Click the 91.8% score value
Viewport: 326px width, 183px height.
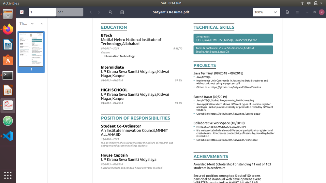click(179, 80)
